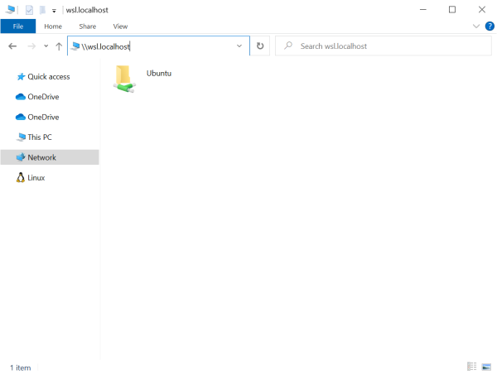This screenshot has width=497, height=375.
Task: Open the Customize Quick Access Toolbar dropdown
Action: click(54, 11)
